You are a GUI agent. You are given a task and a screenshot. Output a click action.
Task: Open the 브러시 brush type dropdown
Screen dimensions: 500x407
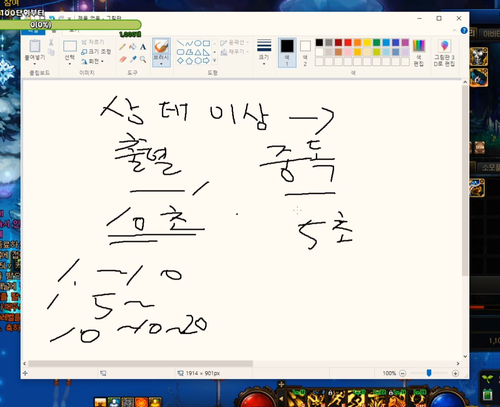click(x=161, y=64)
